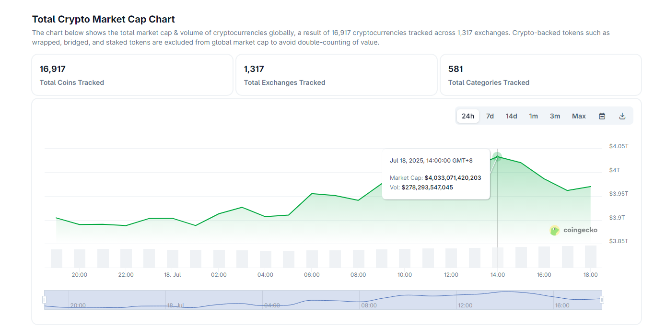Screen dimensions: 654x328
Task: Select the 1m time range
Action: click(533, 116)
